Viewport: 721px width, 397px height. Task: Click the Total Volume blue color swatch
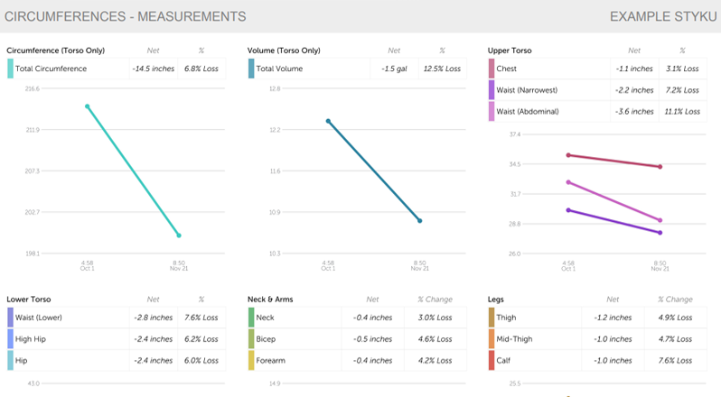(251, 69)
